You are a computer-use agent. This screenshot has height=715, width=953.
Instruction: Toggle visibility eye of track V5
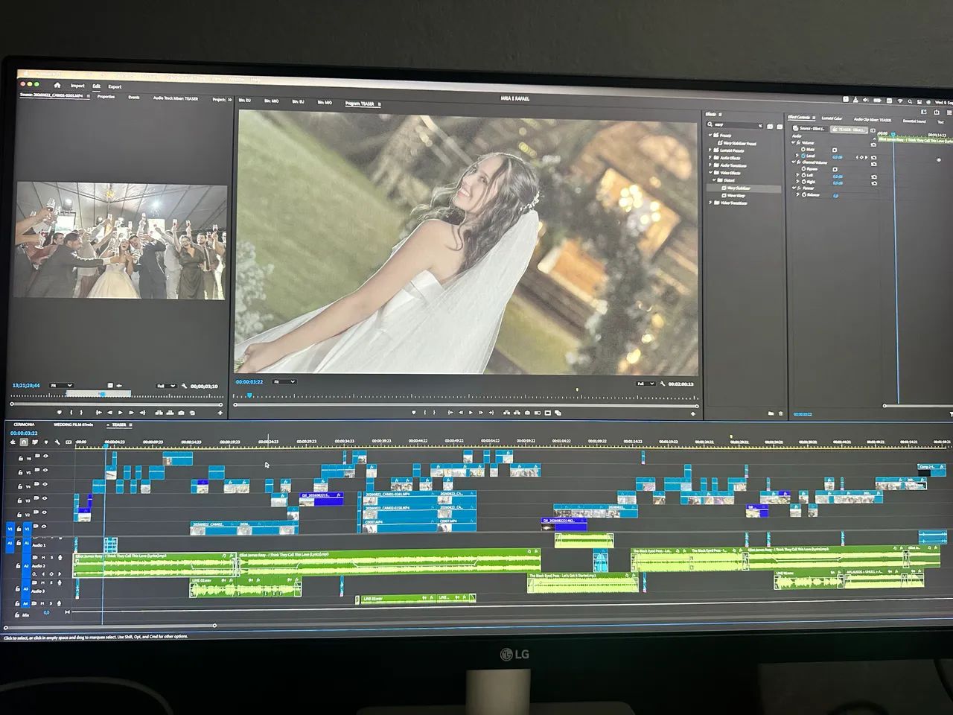pyautogui.click(x=45, y=470)
